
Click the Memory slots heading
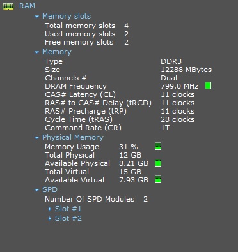[67, 16]
